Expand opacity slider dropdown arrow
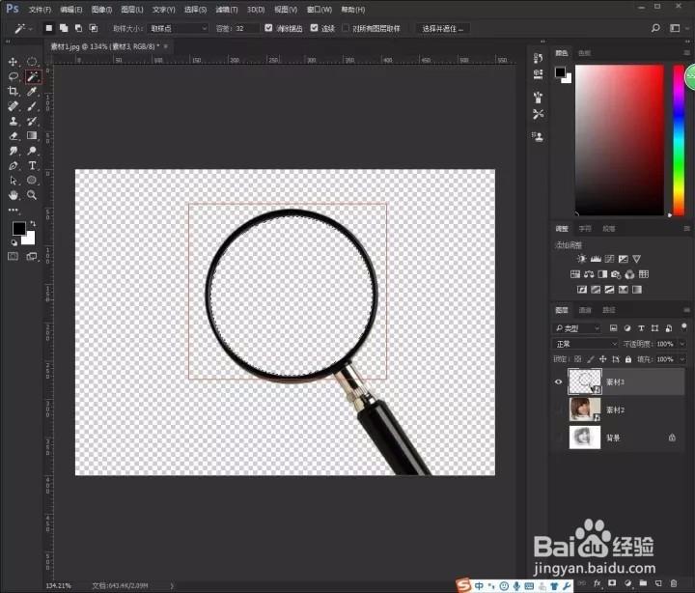Image resolution: width=695 pixels, height=593 pixels. click(682, 344)
